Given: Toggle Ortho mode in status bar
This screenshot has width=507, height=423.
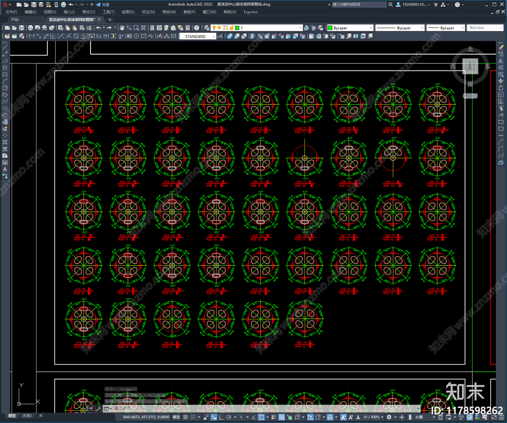Looking at the screenshot, I should 221,417.
